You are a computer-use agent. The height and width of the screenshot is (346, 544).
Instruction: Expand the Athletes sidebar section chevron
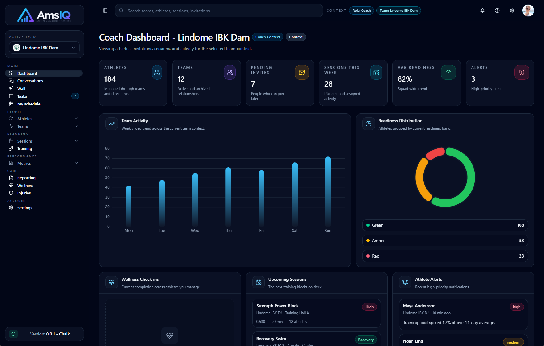click(x=76, y=118)
